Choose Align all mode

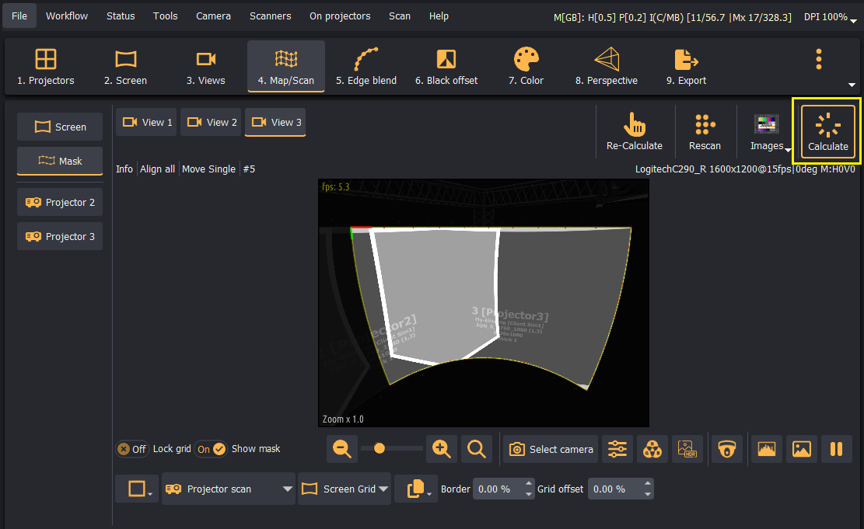tap(157, 169)
